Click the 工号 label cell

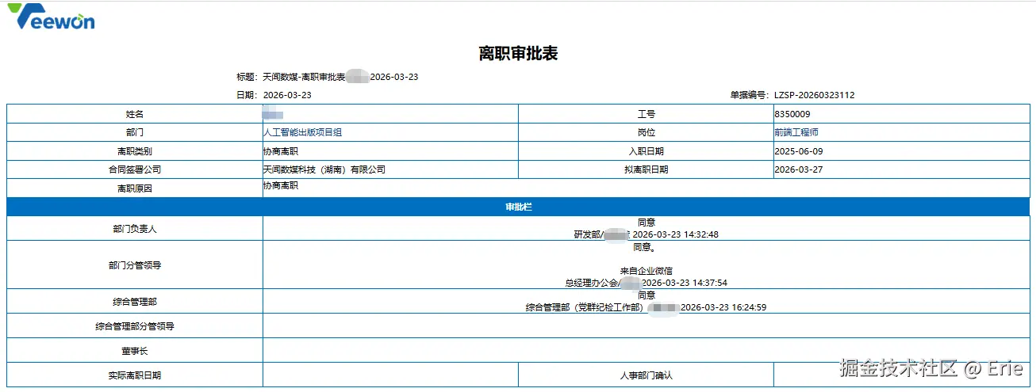(x=646, y=114)
